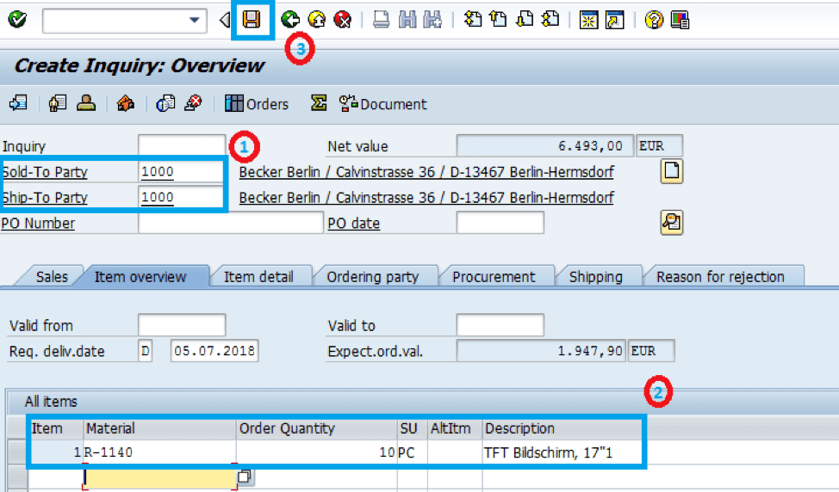Open the Material field search help

tap(245, 477)
